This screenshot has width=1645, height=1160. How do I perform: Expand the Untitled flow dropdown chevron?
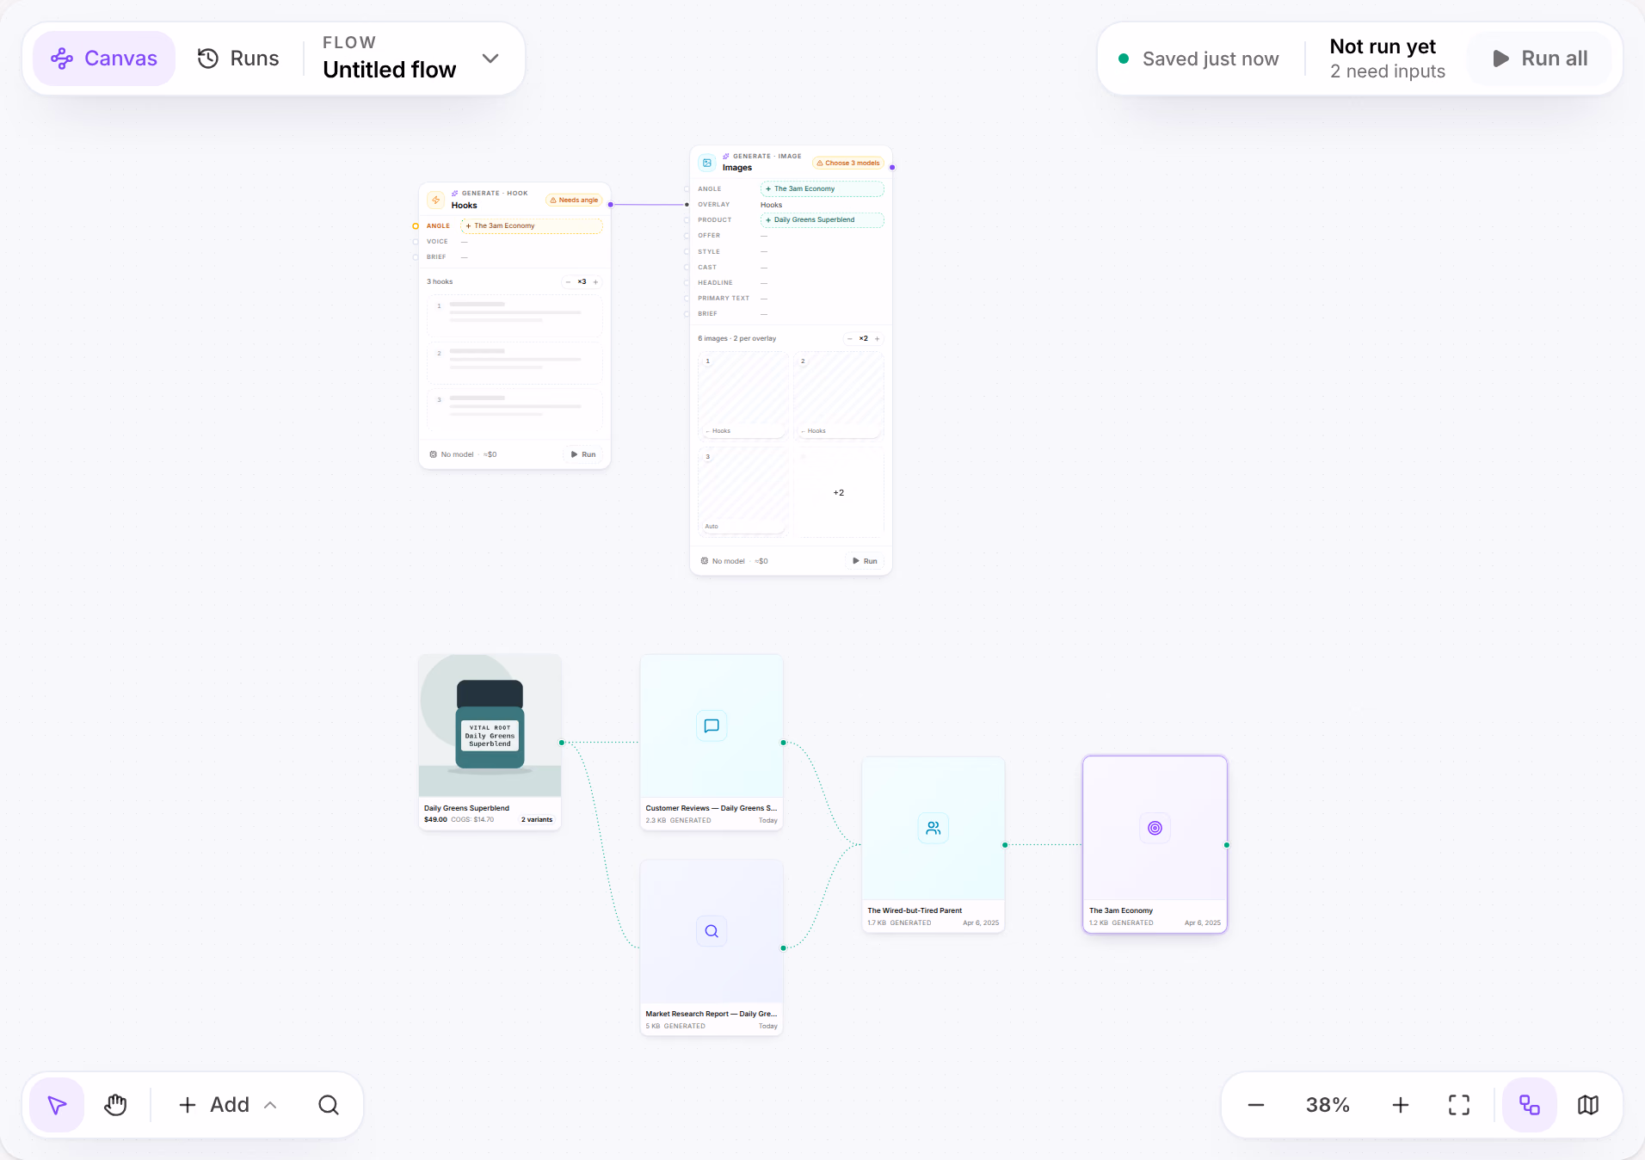coord(490,59)
